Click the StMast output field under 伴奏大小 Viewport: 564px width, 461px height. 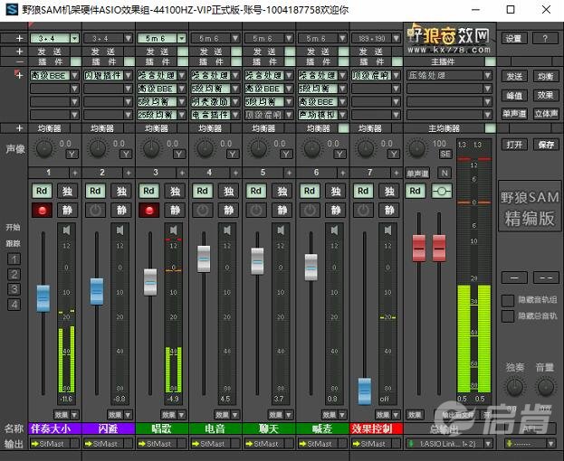point(55,444)
